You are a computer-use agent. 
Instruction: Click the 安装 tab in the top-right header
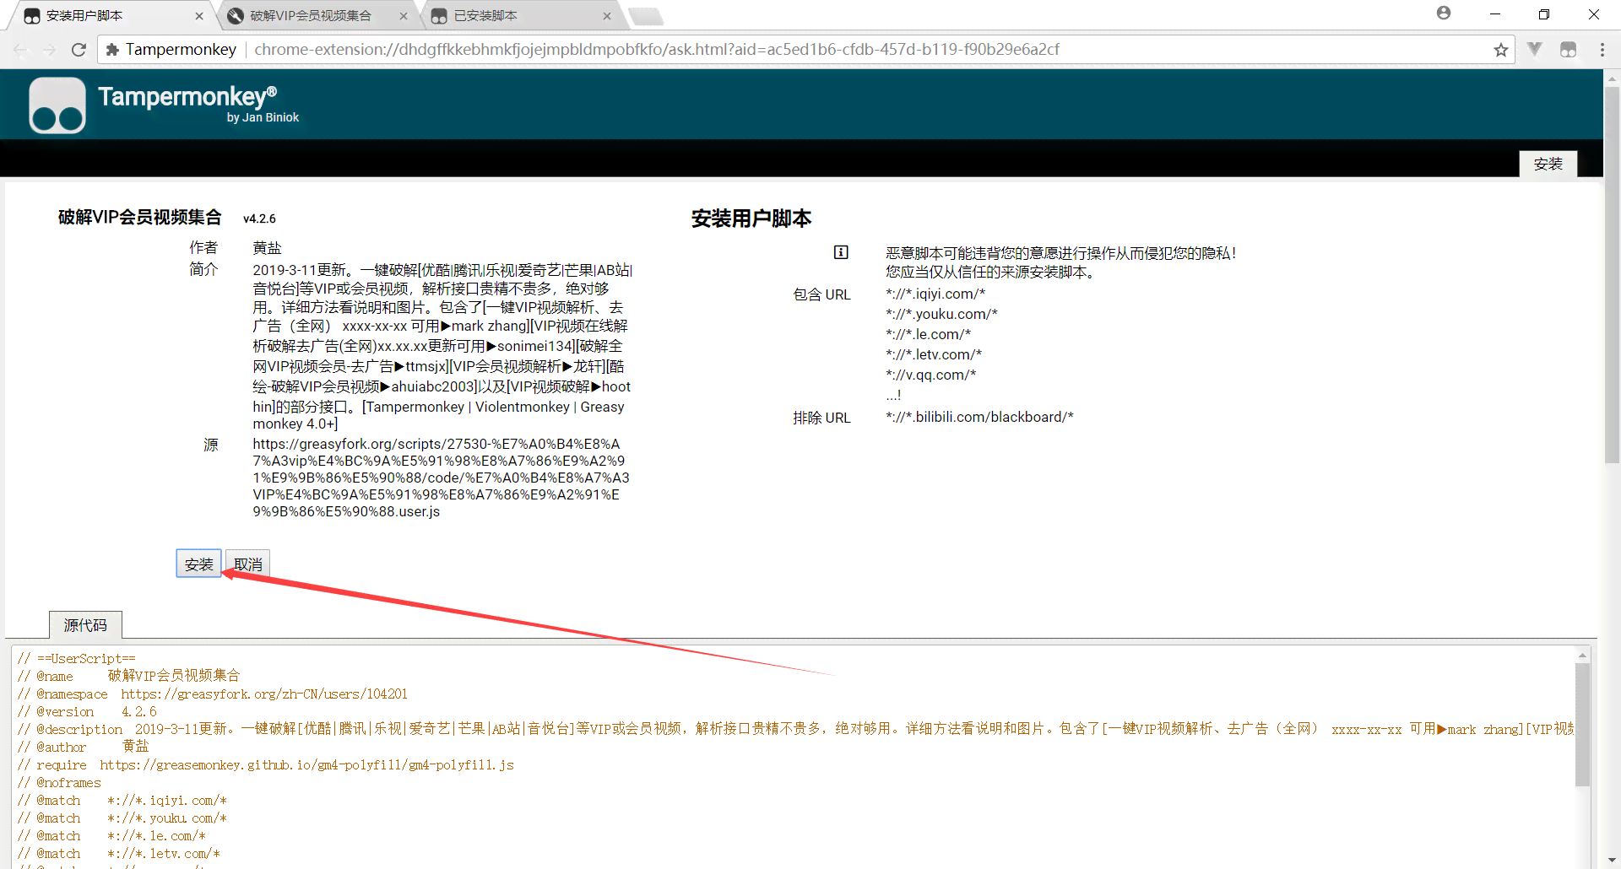click(1548, 164)
